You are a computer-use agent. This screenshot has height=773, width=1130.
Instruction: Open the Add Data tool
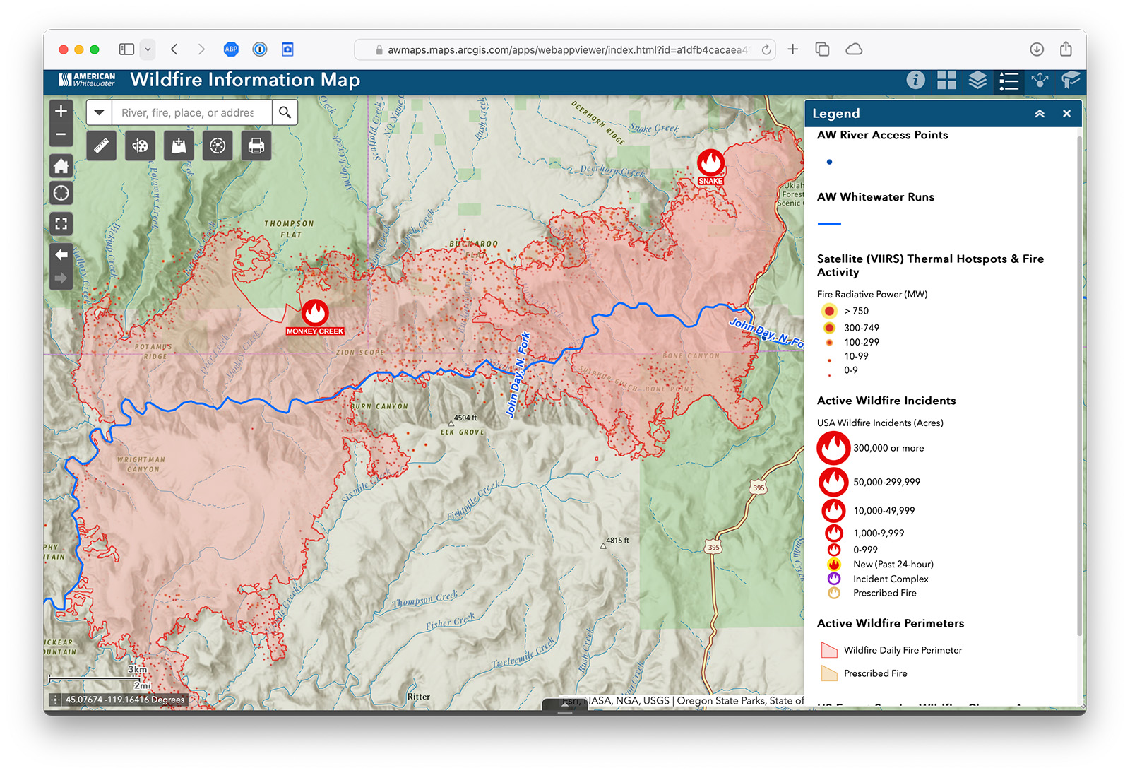(179, 146)
